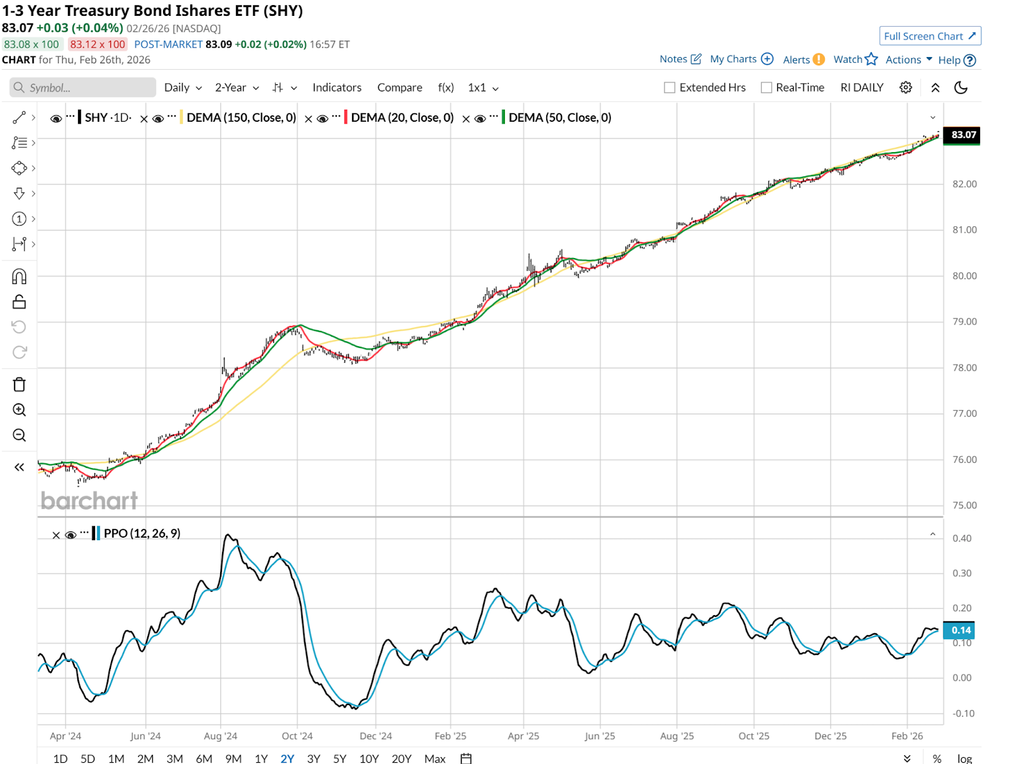This screenshot has height=764, width=1015.
Task: Add SHY to Watchlist star
Action: click(856, 59)
